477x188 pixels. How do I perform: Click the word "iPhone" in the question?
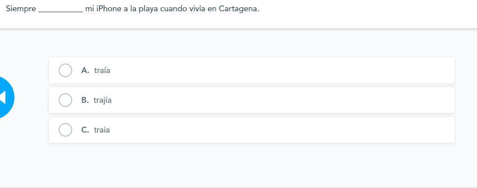(109, 9)
